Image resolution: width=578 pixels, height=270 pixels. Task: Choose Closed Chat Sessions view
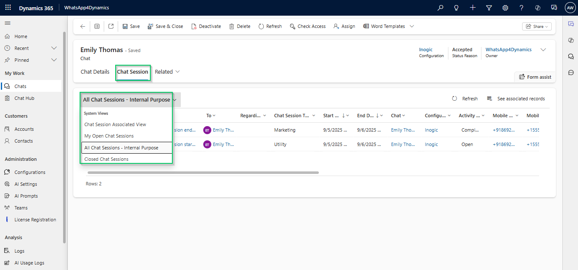coord(107,159)
